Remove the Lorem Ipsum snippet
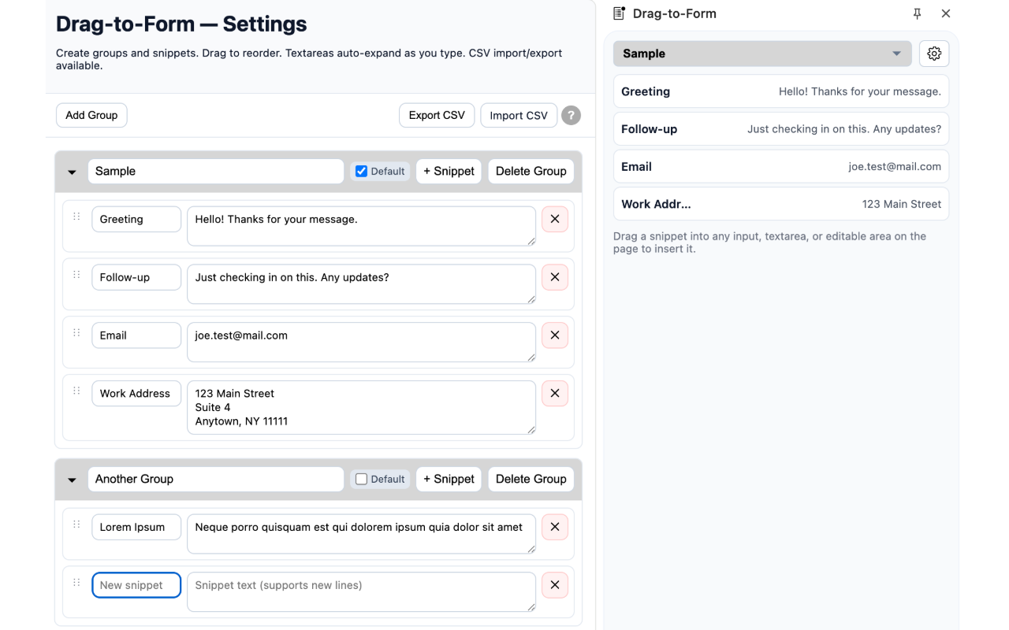1009x630 pixels. pos(555,527)
